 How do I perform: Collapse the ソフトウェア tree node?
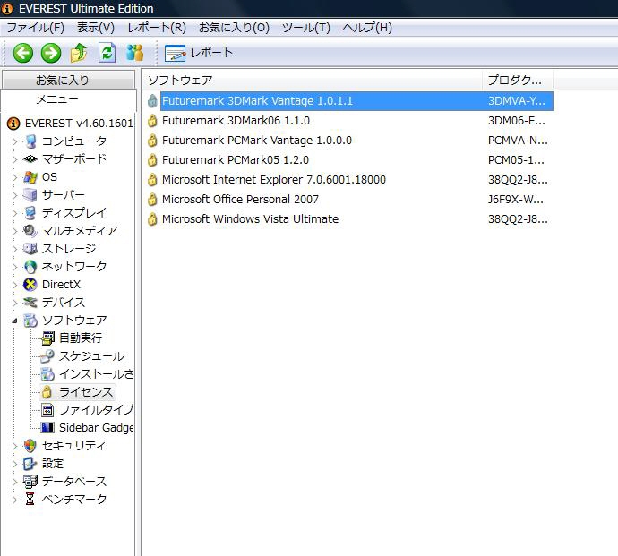(14, 321)
